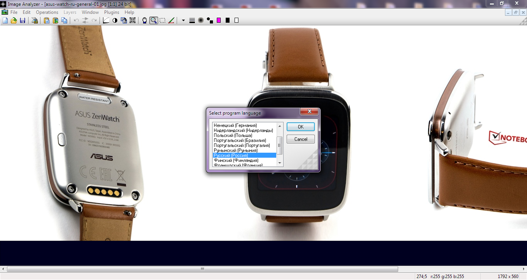Image resolution: width=527 pixels, height=280 pixels.
Task: Click the r:255 g:255 b:255 status text
Action: coord(448,277)
